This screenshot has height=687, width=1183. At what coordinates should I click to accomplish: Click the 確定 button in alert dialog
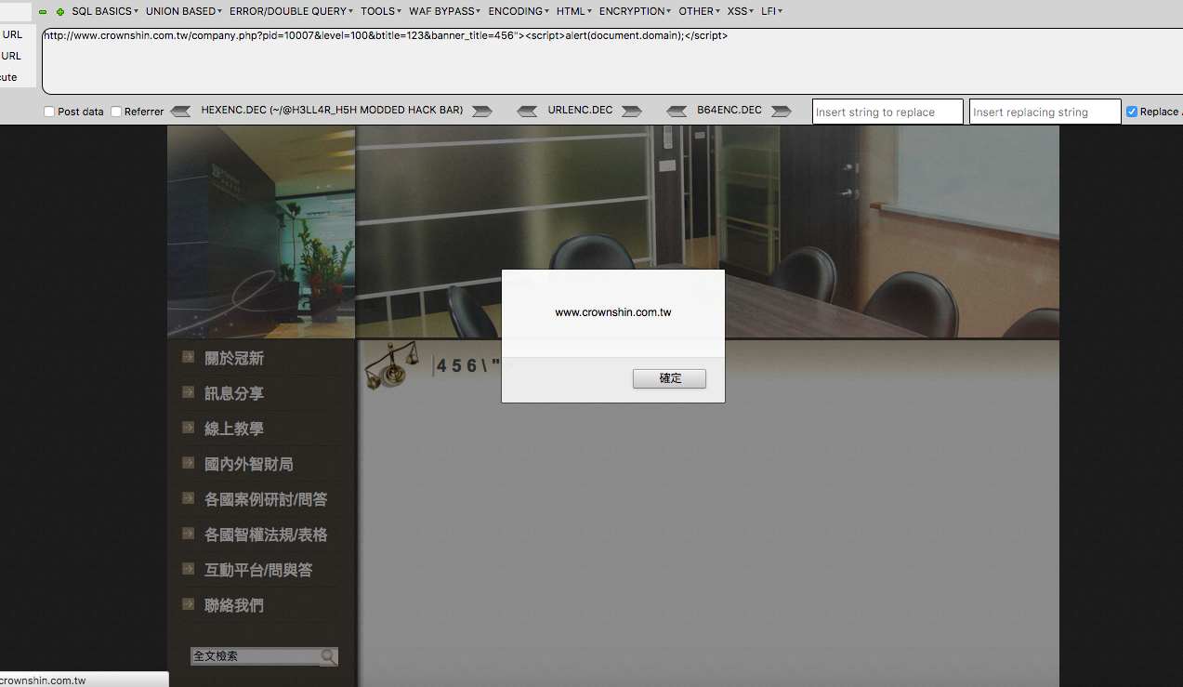tap(669, 378)
